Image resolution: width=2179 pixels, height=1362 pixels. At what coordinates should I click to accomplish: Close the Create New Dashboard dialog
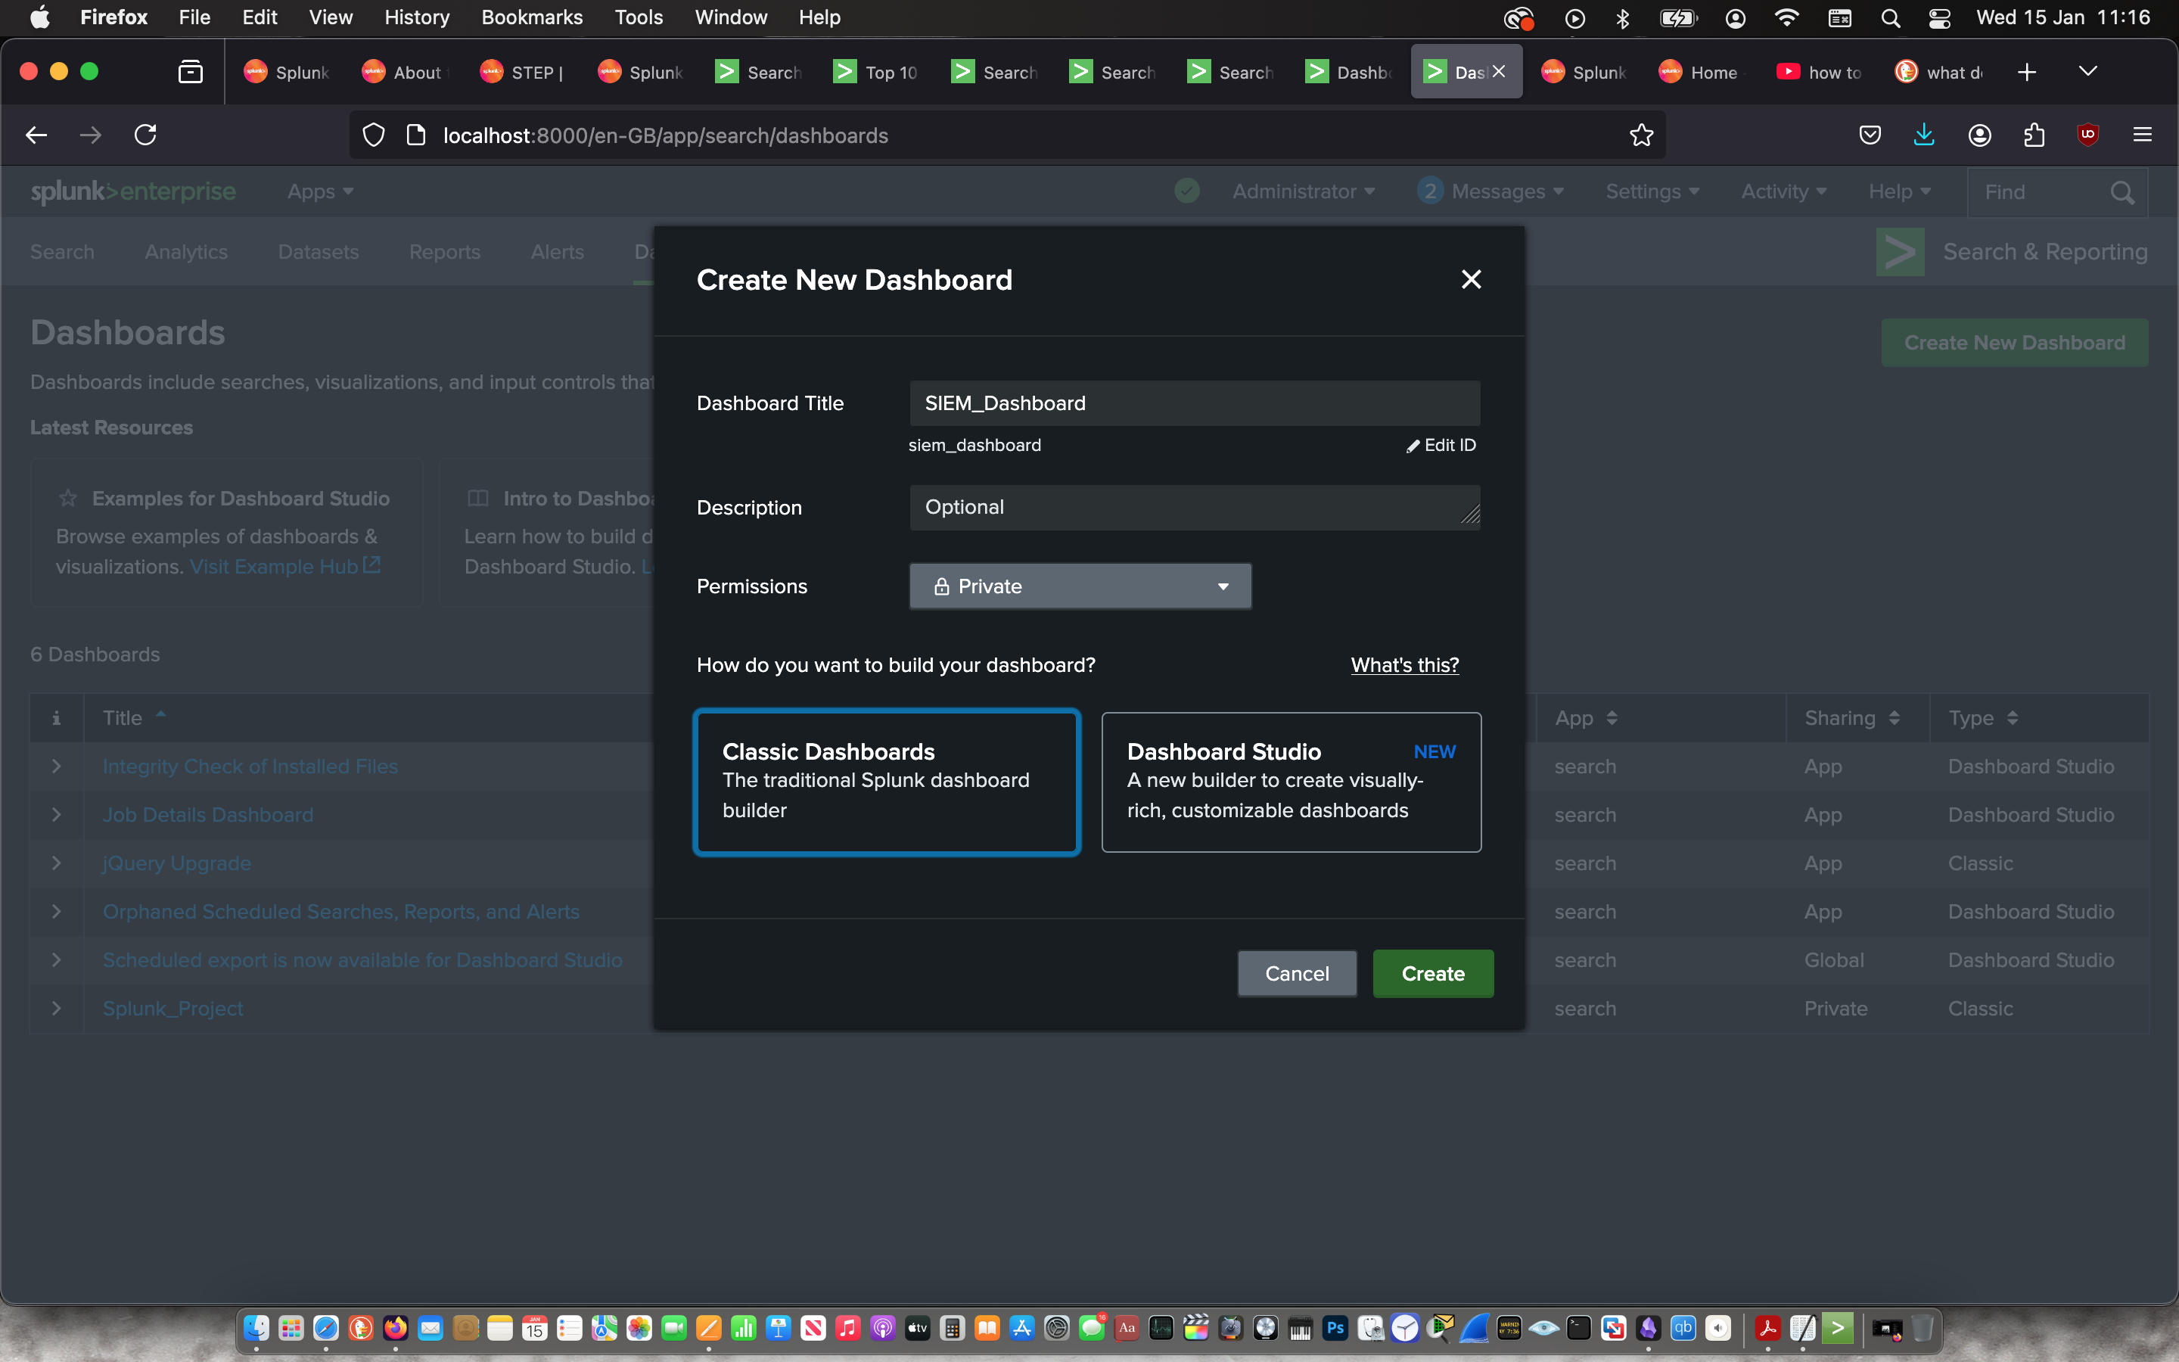[1470, 279]
